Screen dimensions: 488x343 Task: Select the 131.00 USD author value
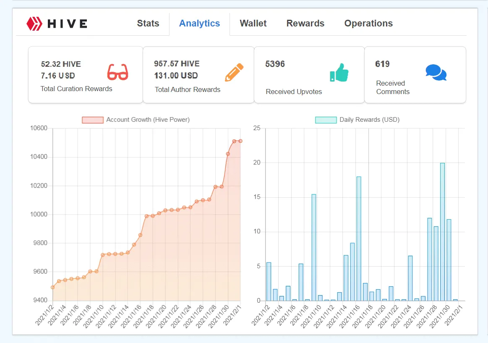coord(176,76)
